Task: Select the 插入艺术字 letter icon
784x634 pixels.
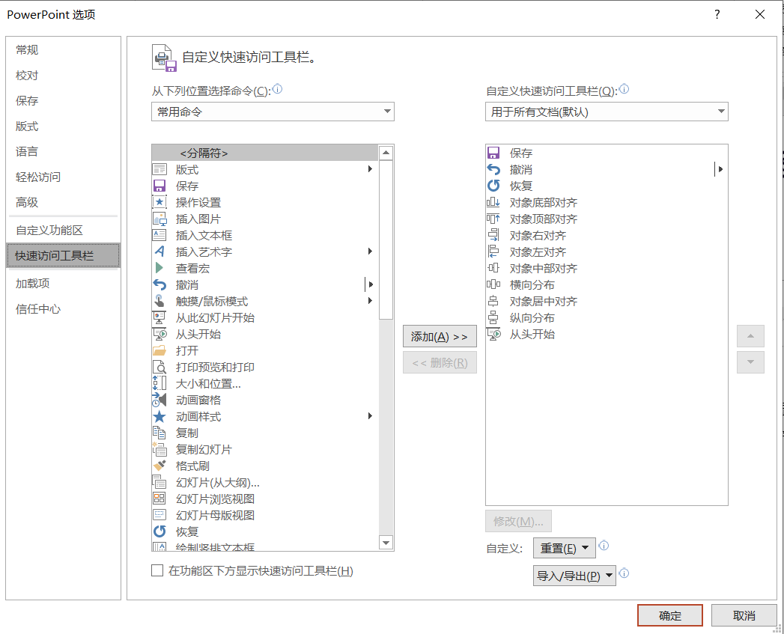Action: 159,252
